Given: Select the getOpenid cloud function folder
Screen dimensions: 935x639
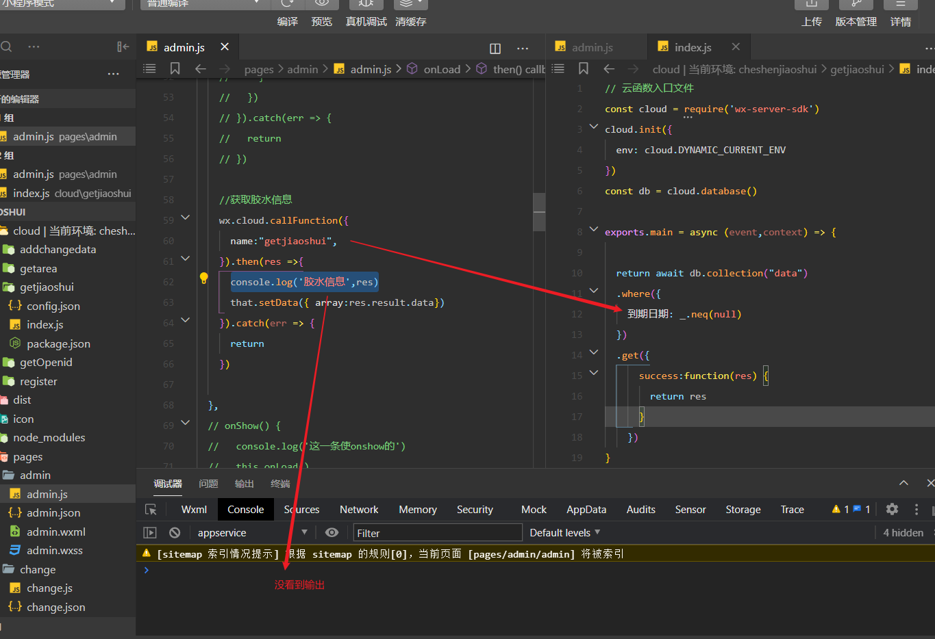Looking at the screenshot, I should (46, 363).
